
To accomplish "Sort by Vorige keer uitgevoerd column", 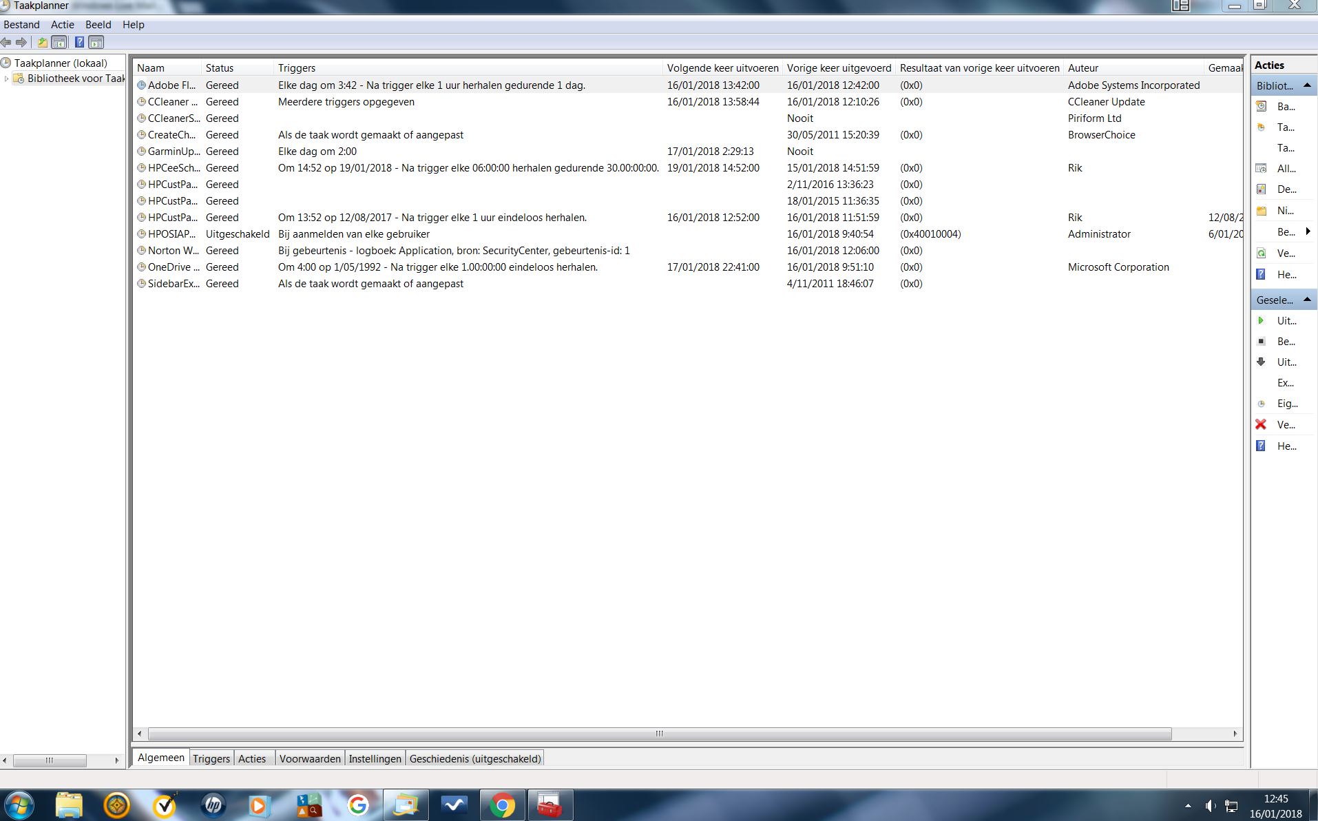I will [x=839, y=67].
